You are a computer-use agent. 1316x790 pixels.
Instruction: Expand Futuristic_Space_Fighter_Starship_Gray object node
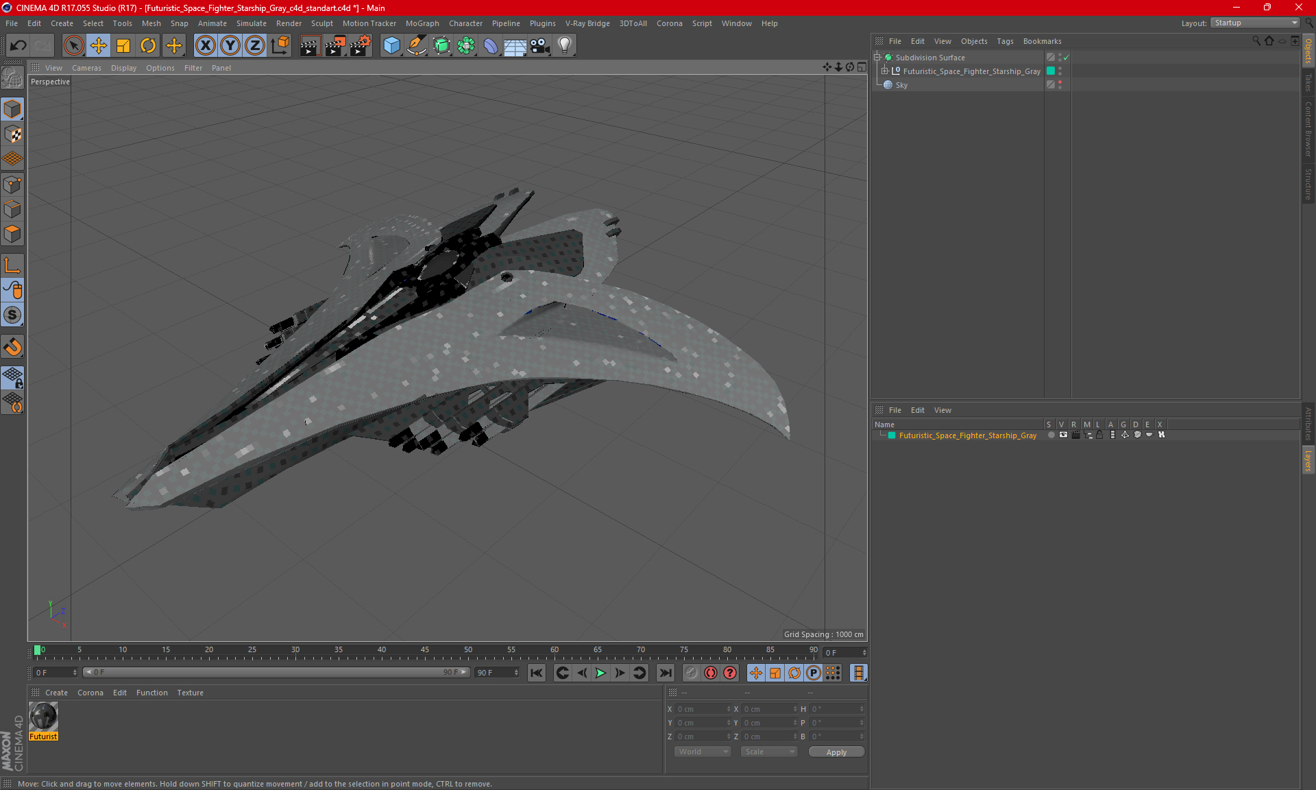tap(884, 71)
